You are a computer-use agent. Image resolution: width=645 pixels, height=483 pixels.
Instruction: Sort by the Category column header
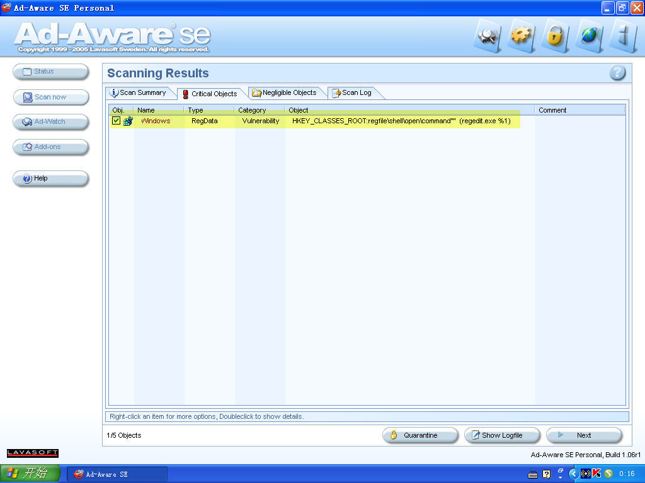tap(260, 110)
